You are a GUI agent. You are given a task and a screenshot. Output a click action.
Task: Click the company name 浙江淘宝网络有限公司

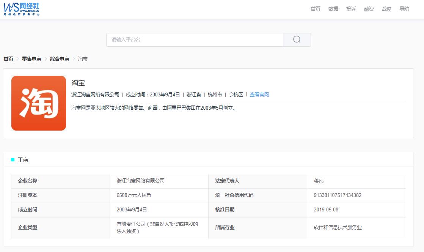click(140, 181)
